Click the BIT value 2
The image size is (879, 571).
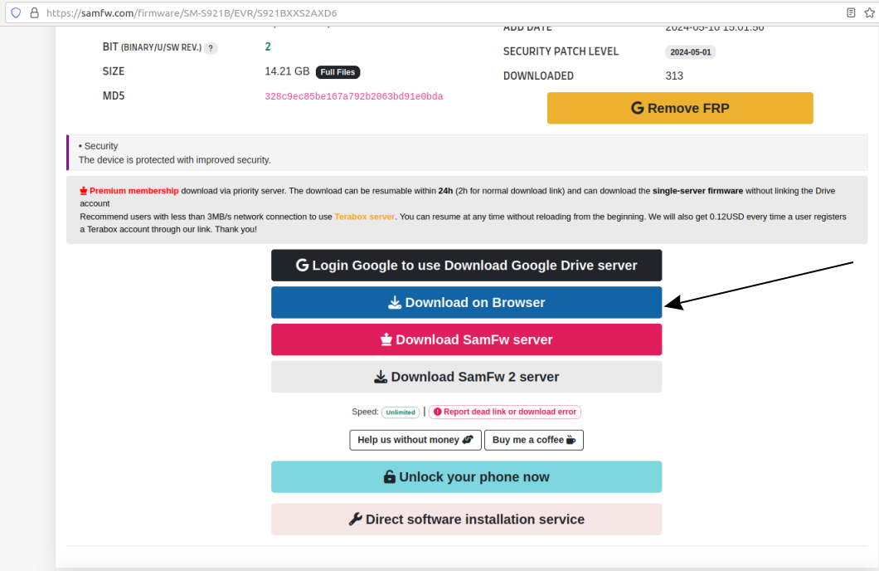coord(268,46)
